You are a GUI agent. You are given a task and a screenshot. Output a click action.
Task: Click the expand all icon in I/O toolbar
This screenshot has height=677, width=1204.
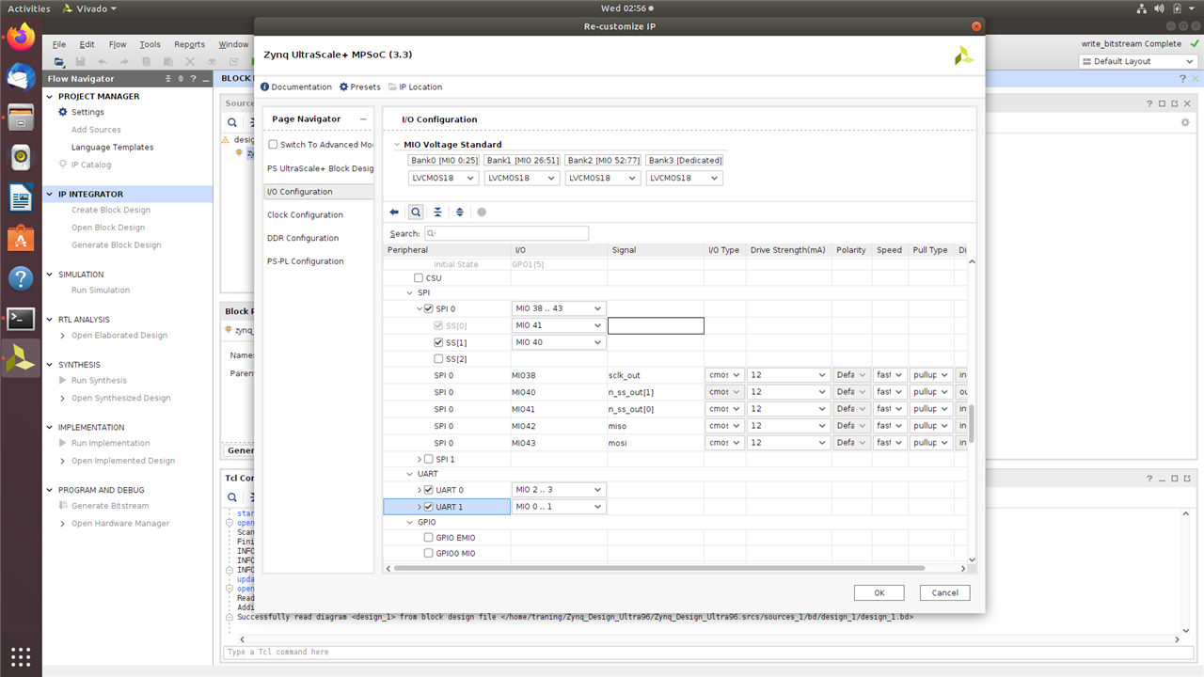(459, 213)
